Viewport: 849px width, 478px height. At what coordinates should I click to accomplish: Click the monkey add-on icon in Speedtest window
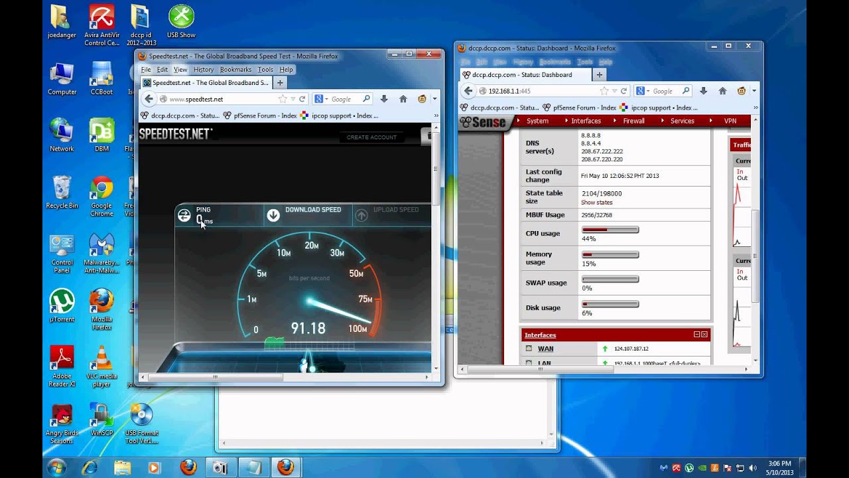pyautogui.click(x=422, y=99)
